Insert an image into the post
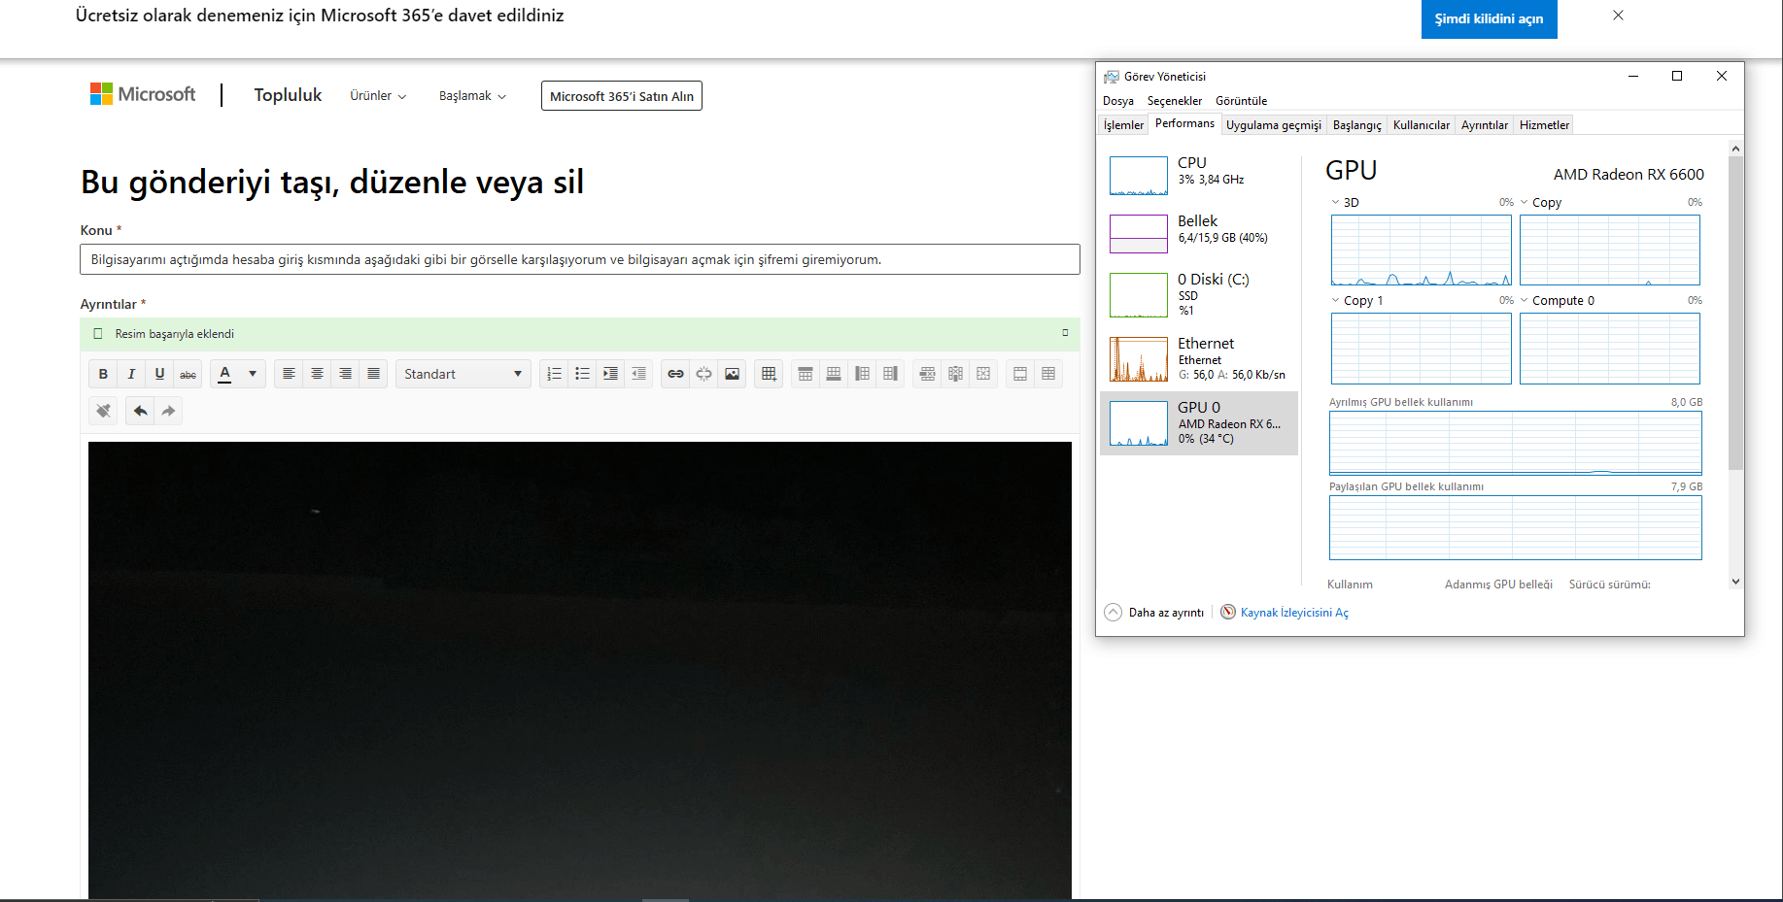The height and width of the screenshot is (902, 1783). (x=732, y=374)
